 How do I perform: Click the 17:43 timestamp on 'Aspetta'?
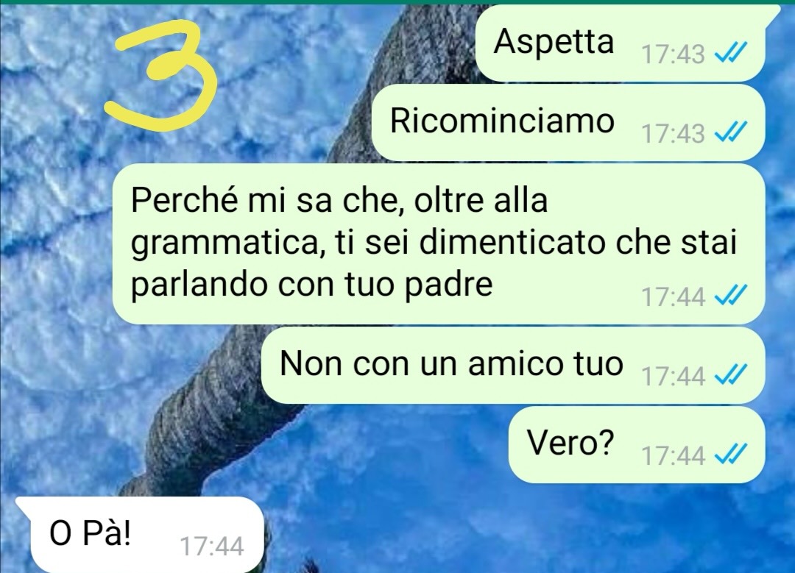pyautogui.click(x=673, y=54)
